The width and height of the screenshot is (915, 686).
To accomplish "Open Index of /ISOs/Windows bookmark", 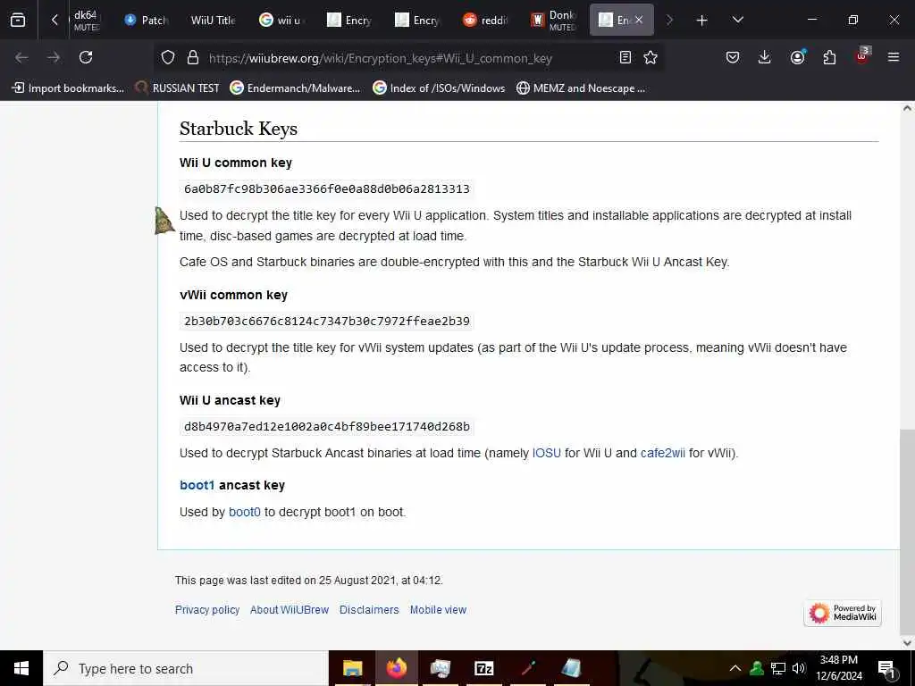I will 438,88.
